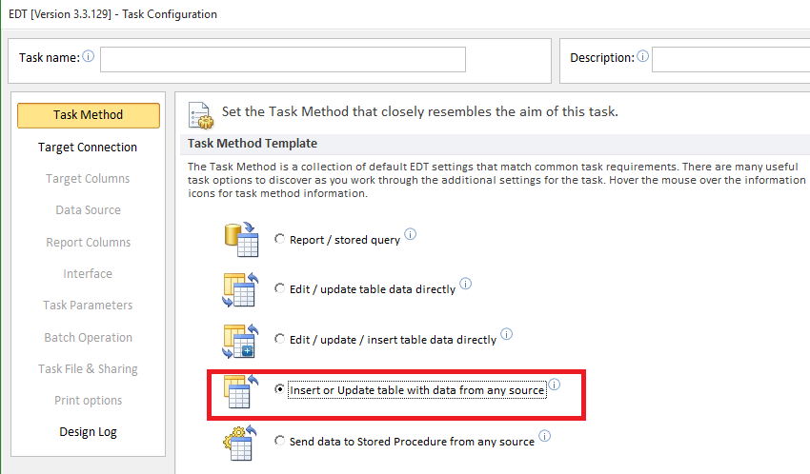Screen dimensions: 810x474
Task: Click info icon beside Edit / update table data directly
Action: pos(465,284)
